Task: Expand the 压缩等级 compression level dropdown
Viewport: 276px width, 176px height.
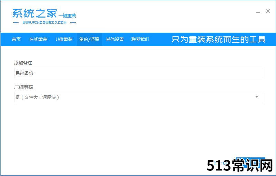Action: 138,97
